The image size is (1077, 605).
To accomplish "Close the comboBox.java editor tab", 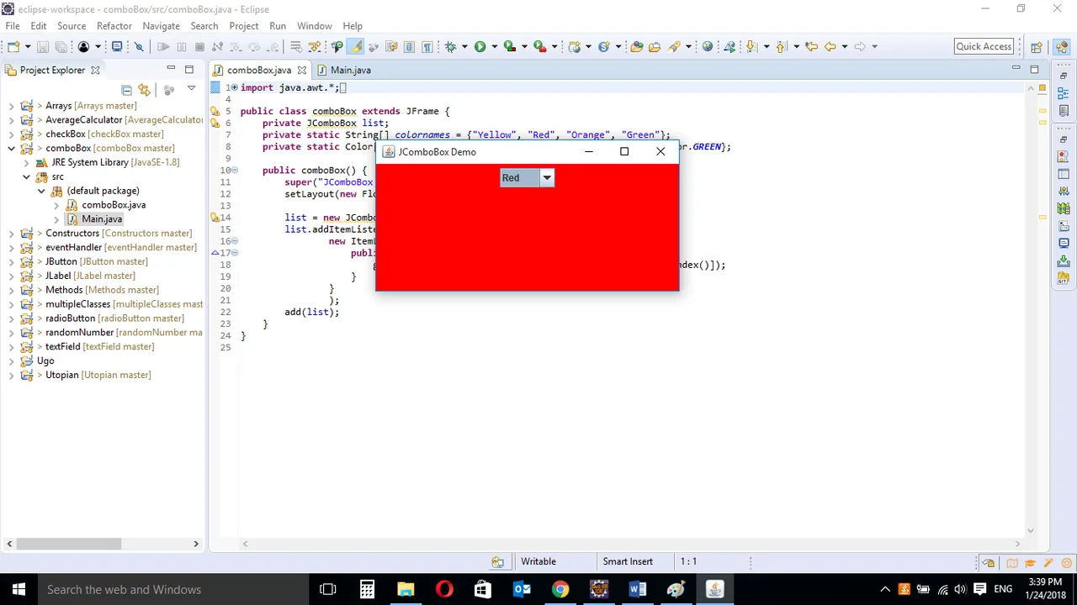I will pos(302,71).
